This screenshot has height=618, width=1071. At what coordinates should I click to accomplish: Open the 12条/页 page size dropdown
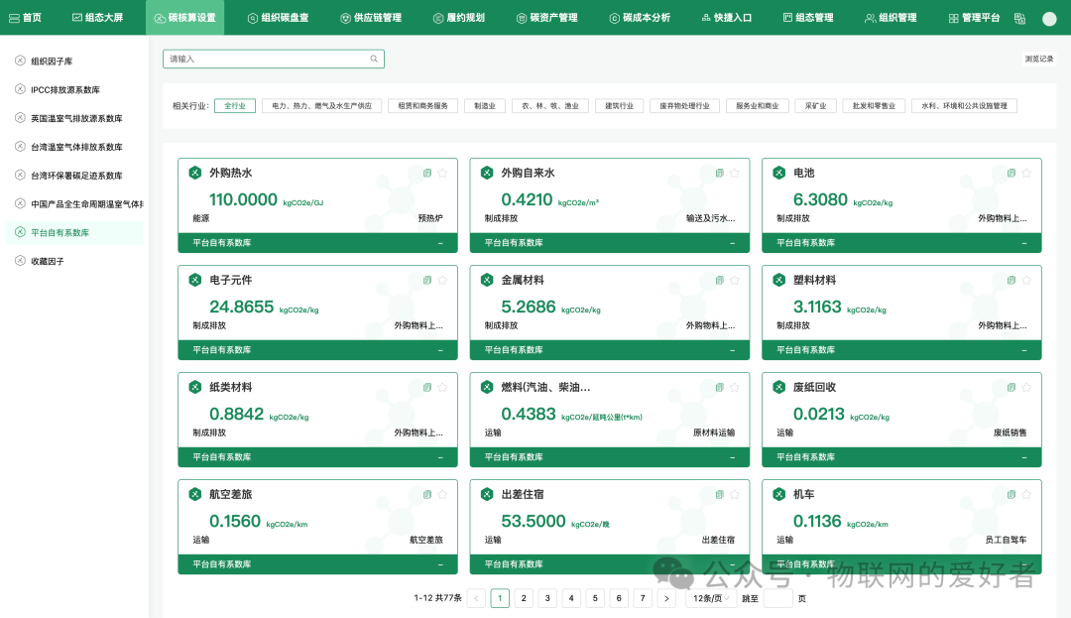tap(711, 598)
